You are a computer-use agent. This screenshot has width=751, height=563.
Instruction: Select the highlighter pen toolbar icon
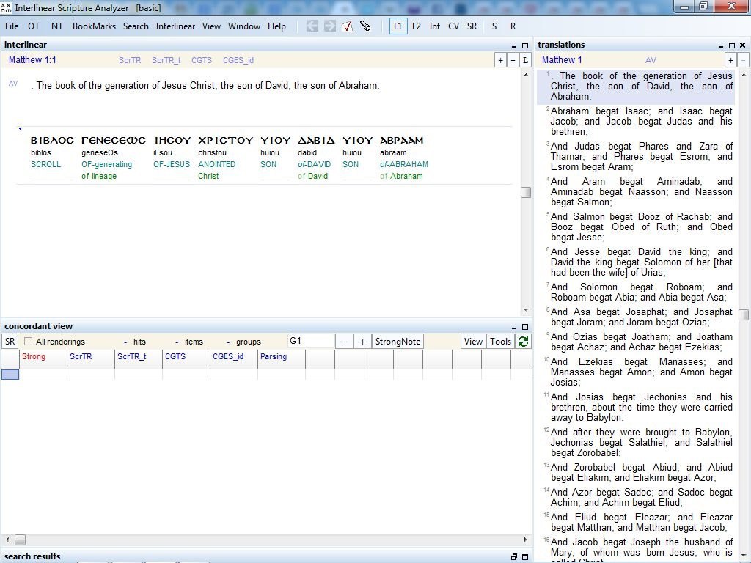[365, 26]
